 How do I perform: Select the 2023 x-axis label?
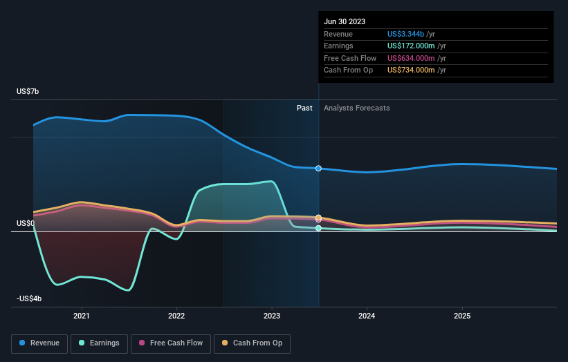click(272, 316)
